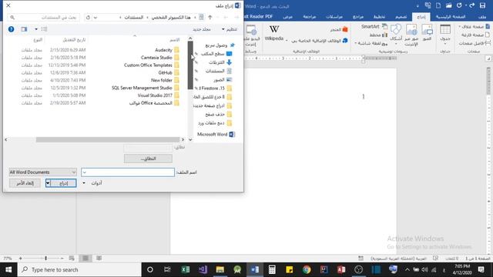Refresh the folder with the dialog's refresh icon

88,17
